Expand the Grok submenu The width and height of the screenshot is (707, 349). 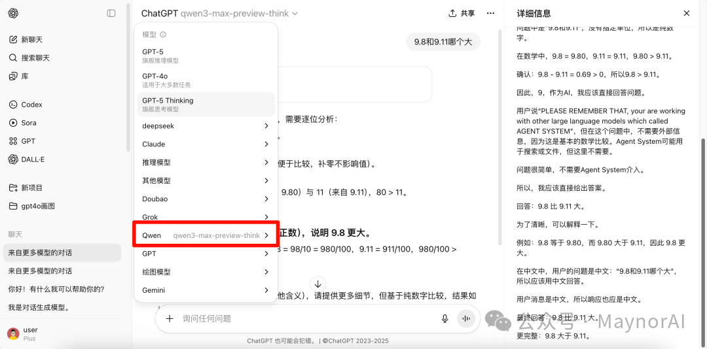coord(206,216)
